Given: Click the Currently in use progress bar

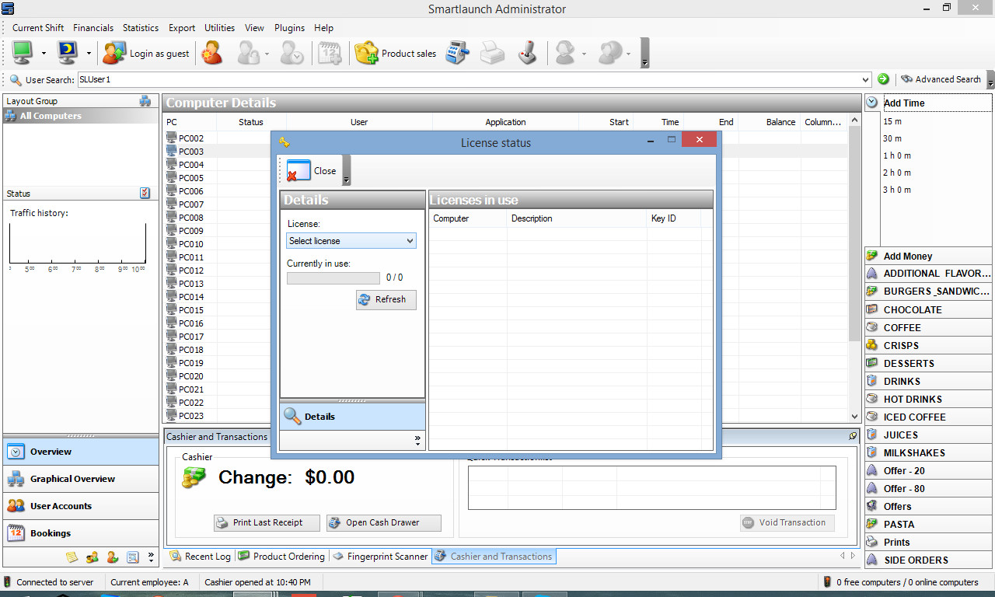Looking at the screenshot, I should click(333, 278).
